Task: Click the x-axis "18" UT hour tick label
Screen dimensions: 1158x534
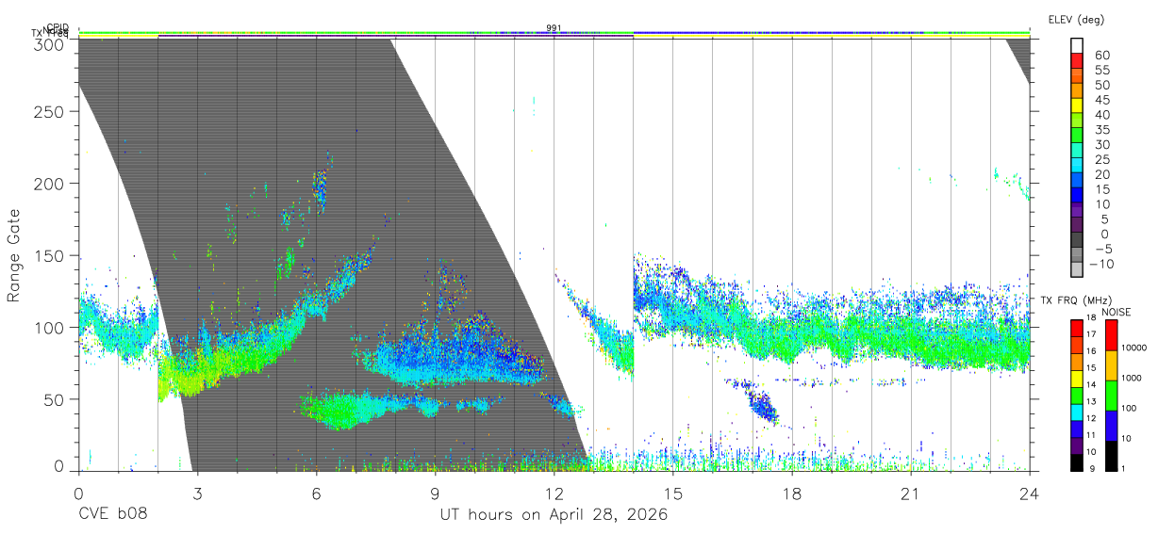Action: tap(791, 494)
